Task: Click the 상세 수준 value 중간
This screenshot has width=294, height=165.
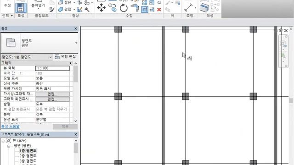Action: (52, 83)
